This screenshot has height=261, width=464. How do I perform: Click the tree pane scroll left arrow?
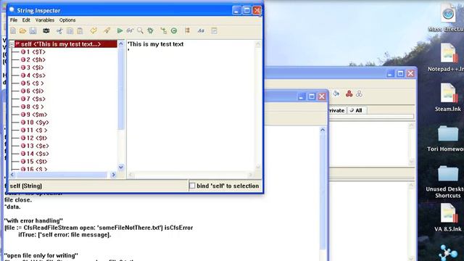tap(12, 175)
